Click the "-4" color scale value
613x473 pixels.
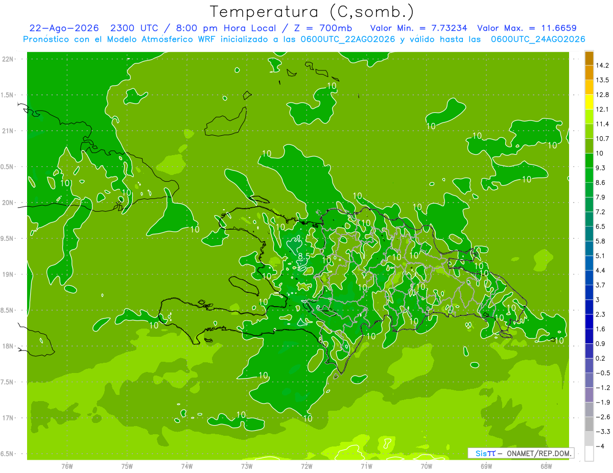pos(600,446)
